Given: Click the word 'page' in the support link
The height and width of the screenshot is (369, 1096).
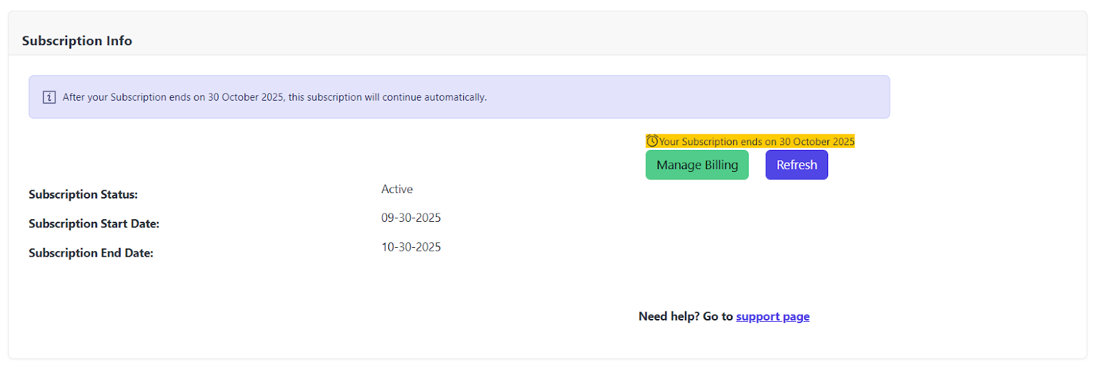Looking at the screenshot, I should tap(796, 316).
